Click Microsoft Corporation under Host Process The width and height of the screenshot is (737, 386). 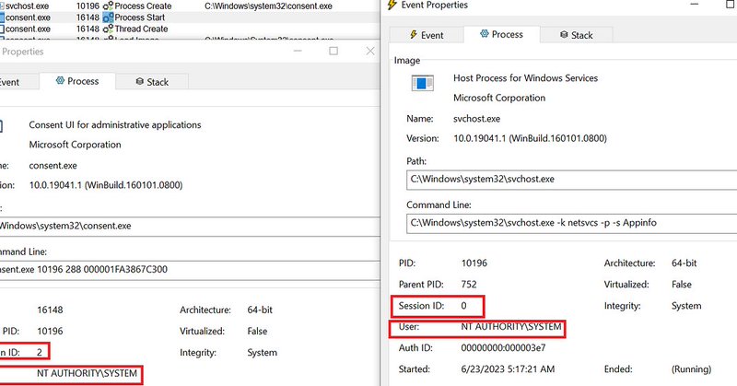coord(499,98)
